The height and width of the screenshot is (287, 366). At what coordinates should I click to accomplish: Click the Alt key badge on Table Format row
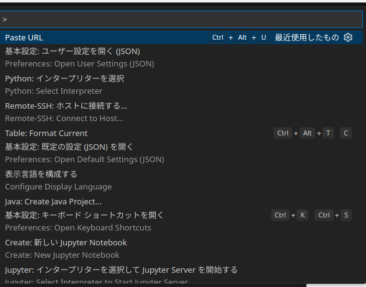coord(307,133)
